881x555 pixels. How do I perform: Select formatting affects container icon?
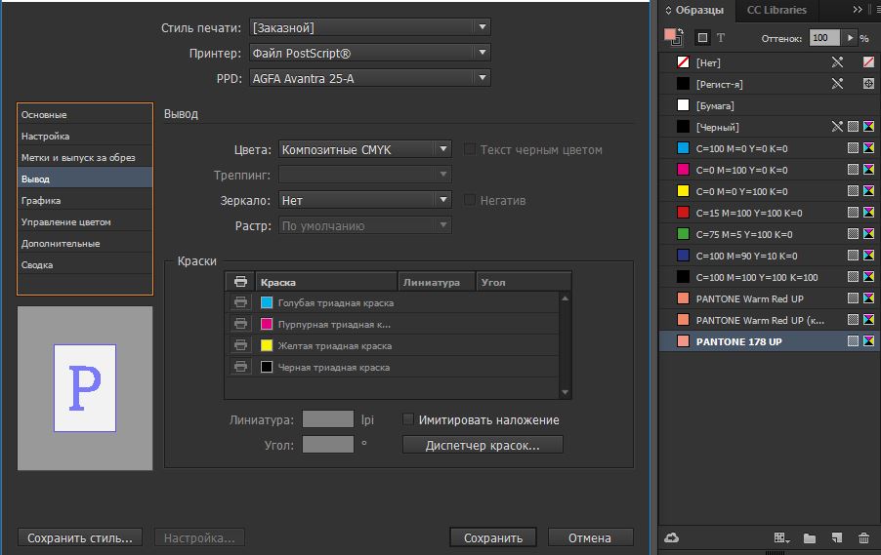click(702, 38)
